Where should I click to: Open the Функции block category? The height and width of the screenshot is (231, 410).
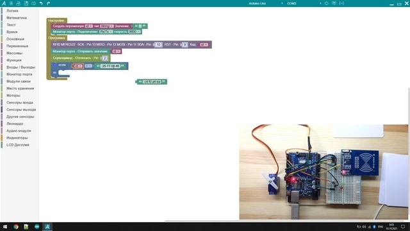pyautogui.click(x=14, y=60)
